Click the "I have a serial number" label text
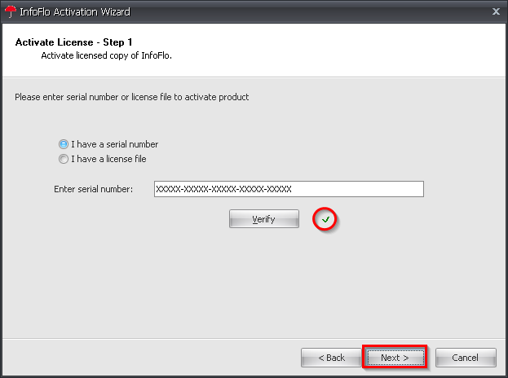The height and width of the screenshot is (378, 508). (114, 144)
